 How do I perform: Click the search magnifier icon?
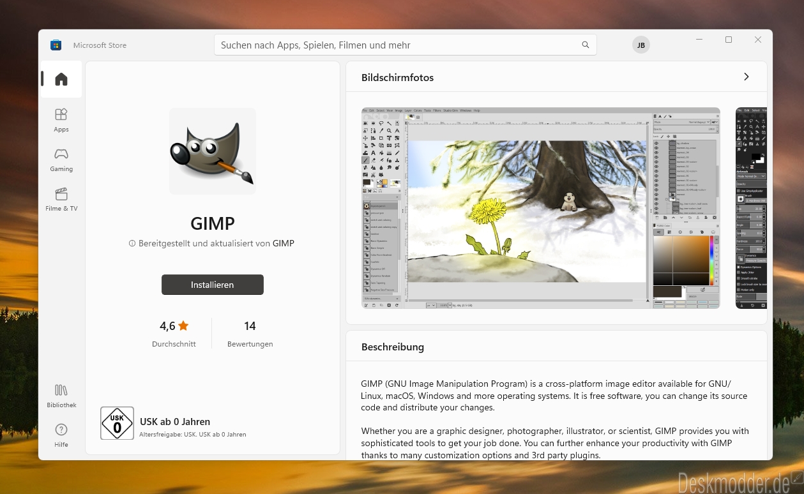click(585, 45)
